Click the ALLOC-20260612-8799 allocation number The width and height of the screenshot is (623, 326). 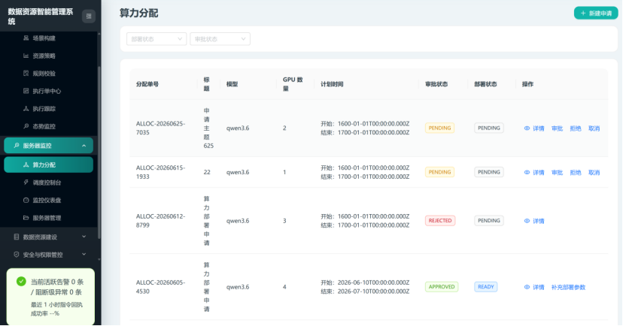(160, 221)
